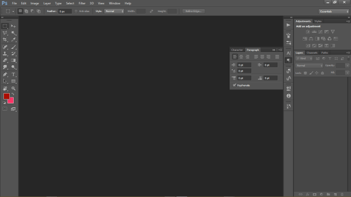Screen dimensions: 351x197
Task: Select the Zoom tool
Action: click(x=13, y=89)
